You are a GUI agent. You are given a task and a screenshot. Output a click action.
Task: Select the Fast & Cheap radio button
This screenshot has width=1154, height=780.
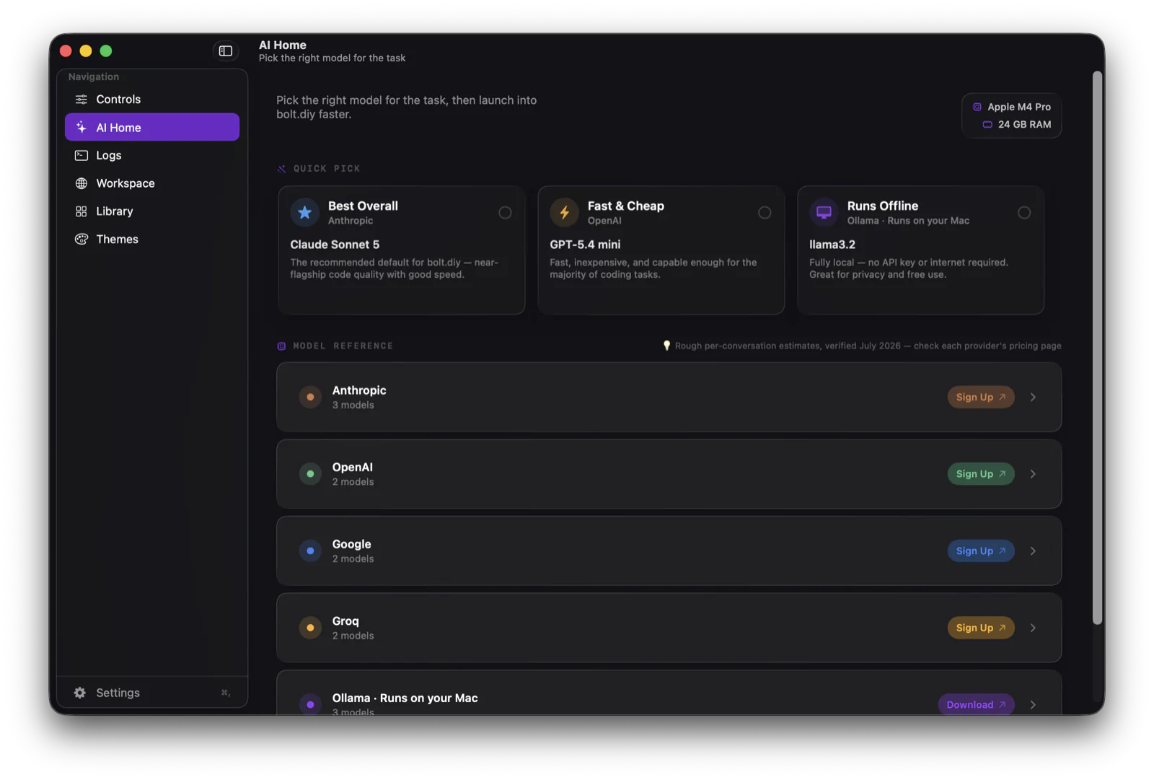click(765, 213)
